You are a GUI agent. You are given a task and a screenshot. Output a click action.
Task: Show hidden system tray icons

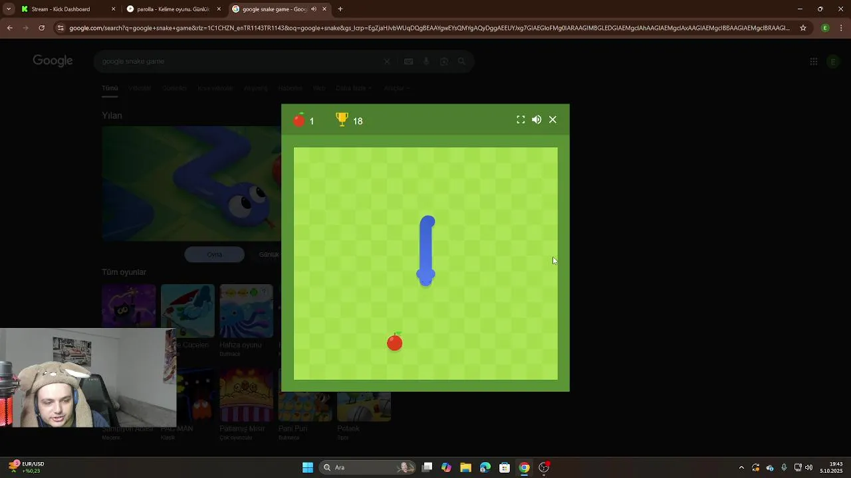[x=741, y=467]
